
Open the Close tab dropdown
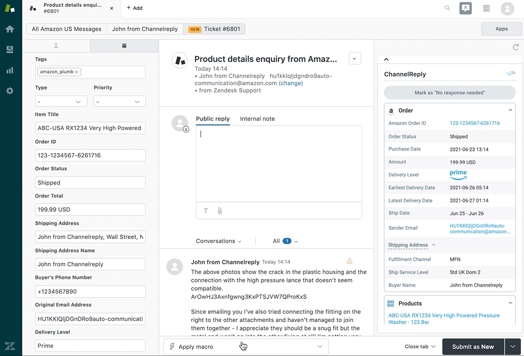pyautogui.click(x=420, y=347)
